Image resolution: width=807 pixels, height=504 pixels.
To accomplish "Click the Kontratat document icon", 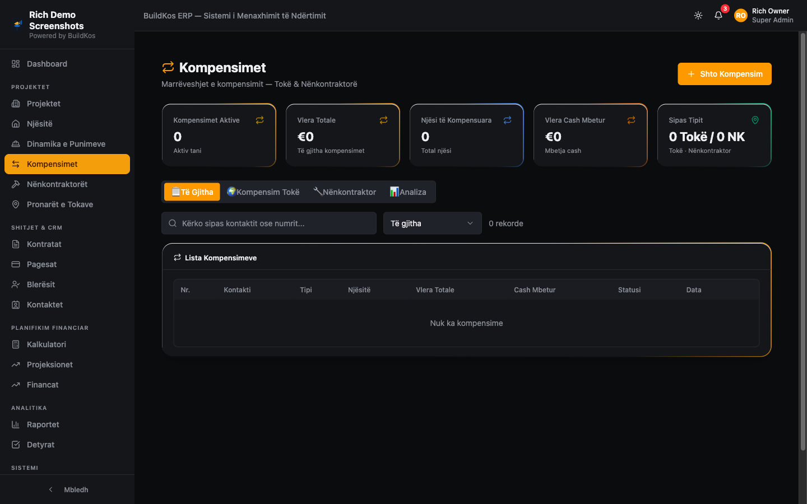I will coord(16,244).
